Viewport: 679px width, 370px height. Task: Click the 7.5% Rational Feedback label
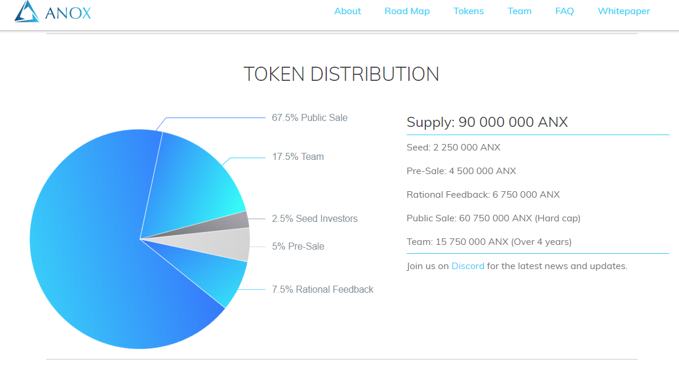pos(323,289)
